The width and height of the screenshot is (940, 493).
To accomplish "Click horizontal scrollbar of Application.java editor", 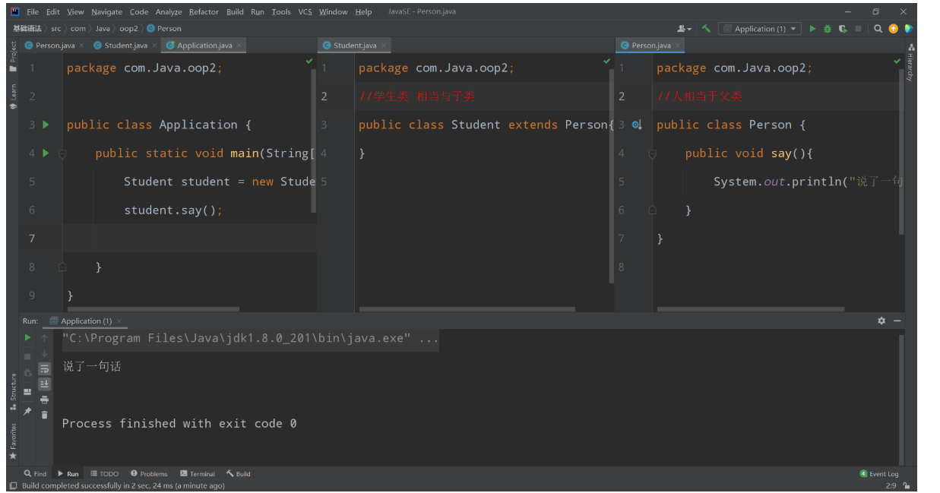I will (x=154, y=309).
